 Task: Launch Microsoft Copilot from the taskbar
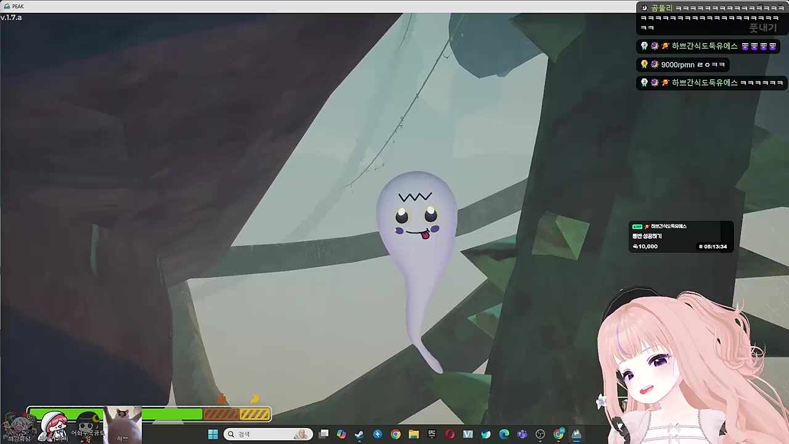point(341,434)
